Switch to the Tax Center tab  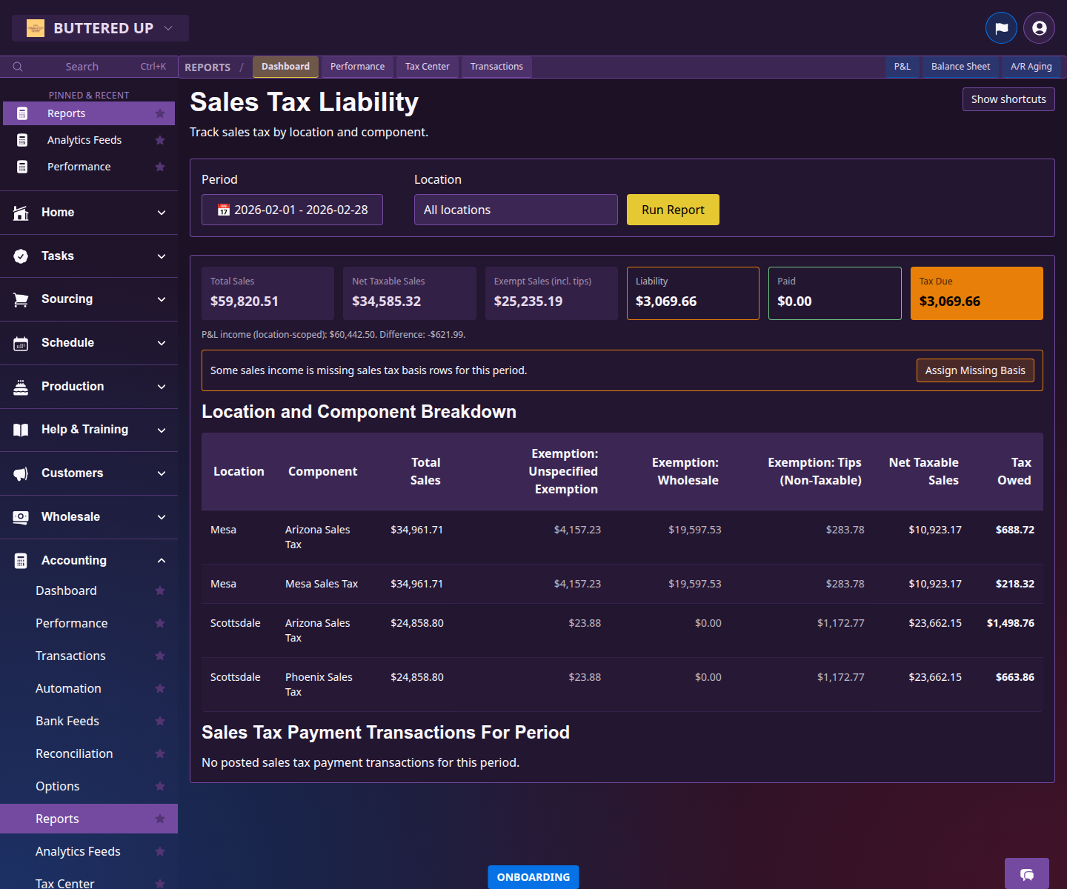(x=427, y=67)
